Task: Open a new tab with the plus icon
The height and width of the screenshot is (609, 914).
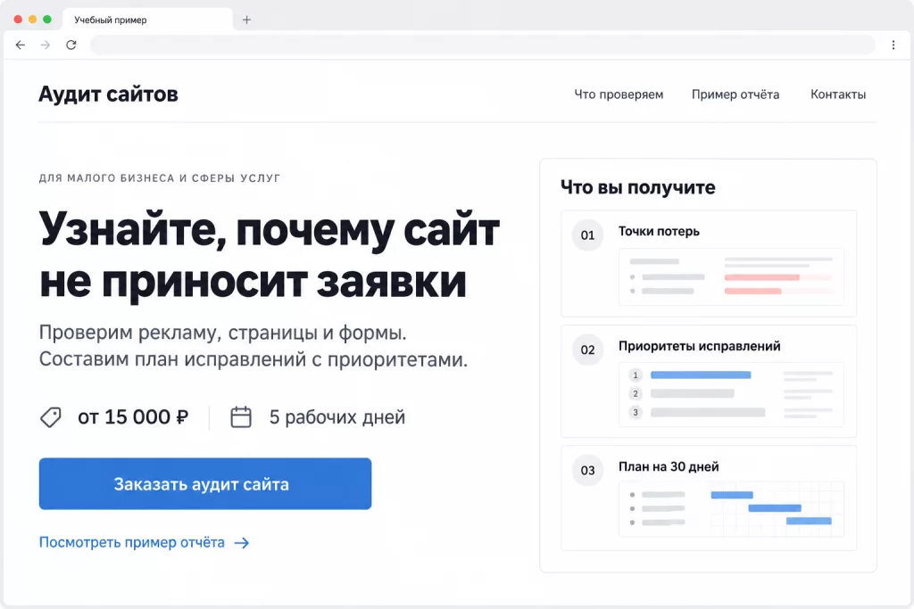Action: (x=246, y=20)
